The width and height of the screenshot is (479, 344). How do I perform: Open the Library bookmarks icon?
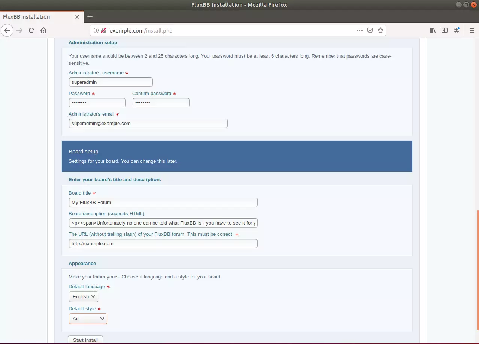pyautogui.click(x=433, y=30)
